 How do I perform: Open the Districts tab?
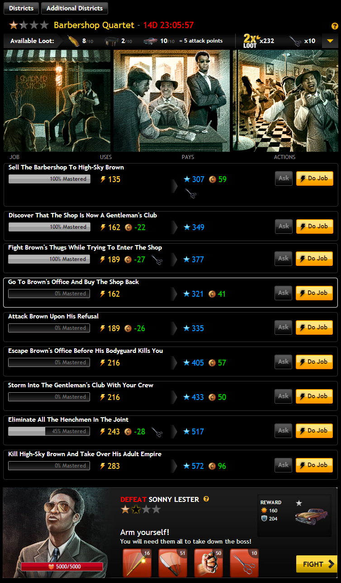pyautogui.click(x=21, y=8)
